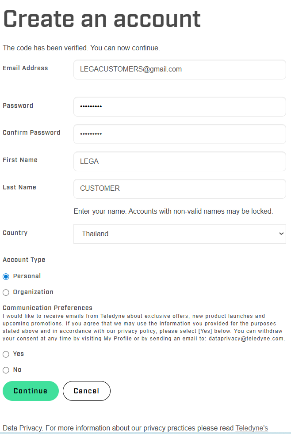Open the Teledyne's privacy link

coord(252,428)
